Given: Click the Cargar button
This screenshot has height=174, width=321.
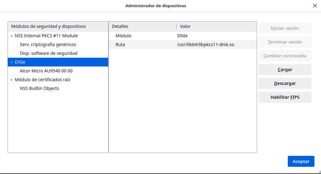Looking at the screenshot, I should point(285,70).
